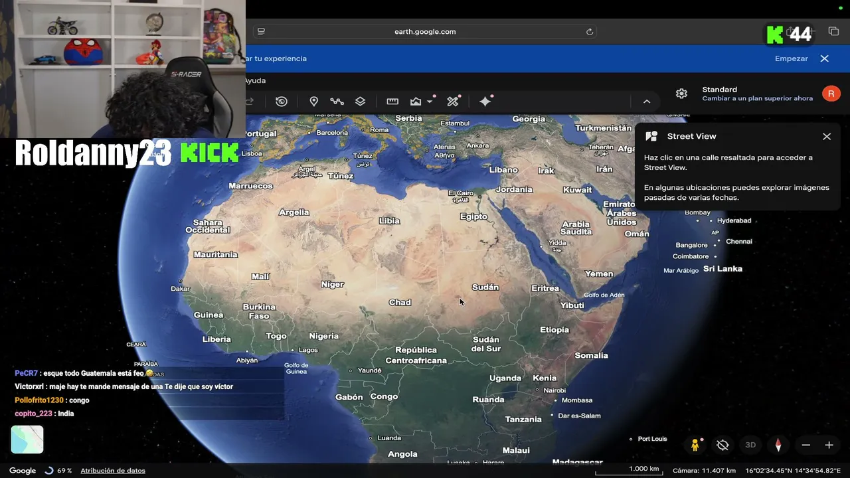Open the Ayuda menu
Image resolution: width=850 pixels, height=478 pixels.
pyautogui.click(x=255, y=80)
